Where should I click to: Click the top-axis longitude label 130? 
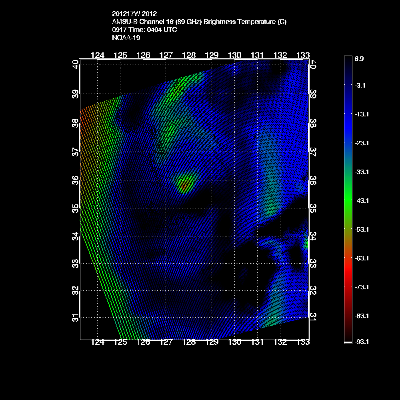pyautogui.click(x=235, y=55)
